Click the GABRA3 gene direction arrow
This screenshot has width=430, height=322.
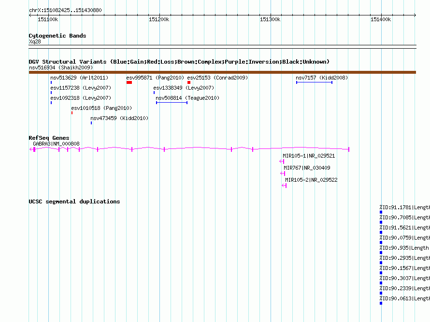31,149
